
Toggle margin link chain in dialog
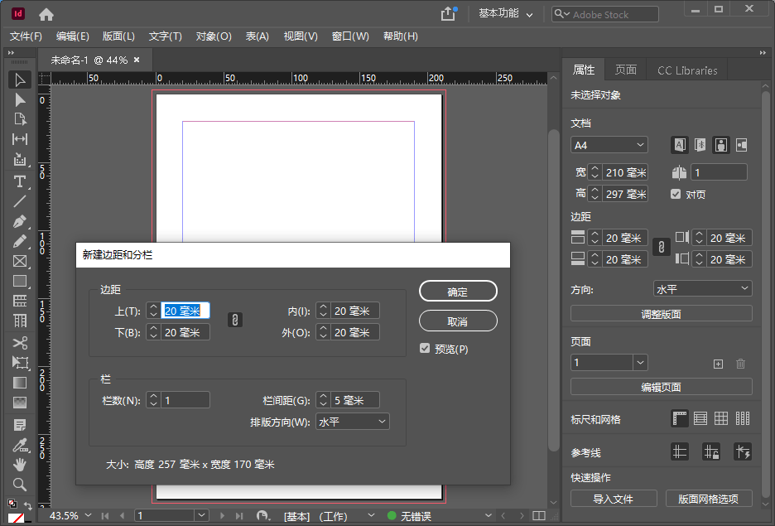tap(235, 320)
